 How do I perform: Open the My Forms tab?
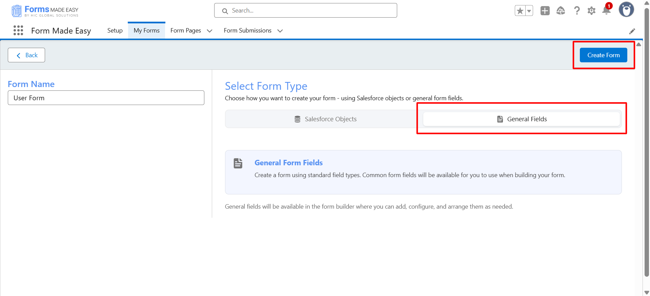pyautogui.click(x=146, y=30)
